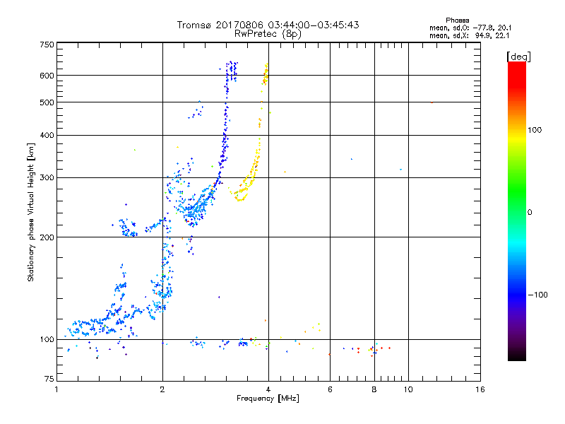Click the x-axis tick label "2"
The width and height of the screenshot is (565, 424).
(x=162, y=389)
